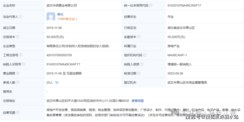Select taxpayer ID value in 纳税人识别号 row
244x122 pixels.
63,64
